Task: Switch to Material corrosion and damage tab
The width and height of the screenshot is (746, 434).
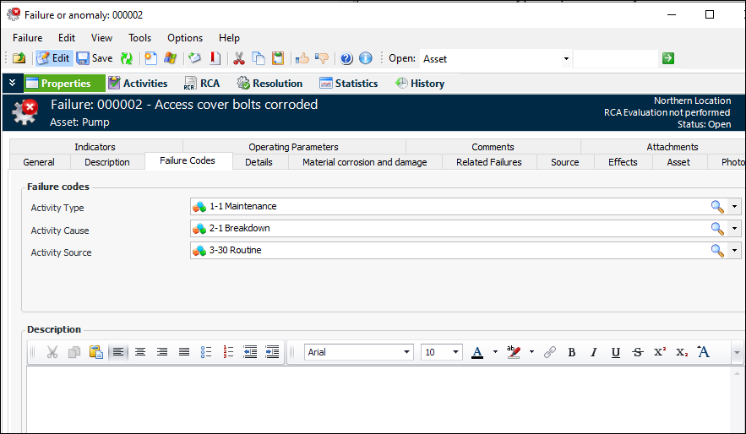Action: pyautogui.click(x=364, y=162)
